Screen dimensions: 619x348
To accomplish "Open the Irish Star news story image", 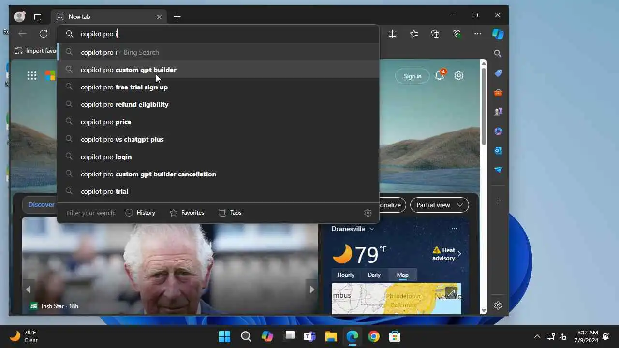I will (x=170, y=266).
